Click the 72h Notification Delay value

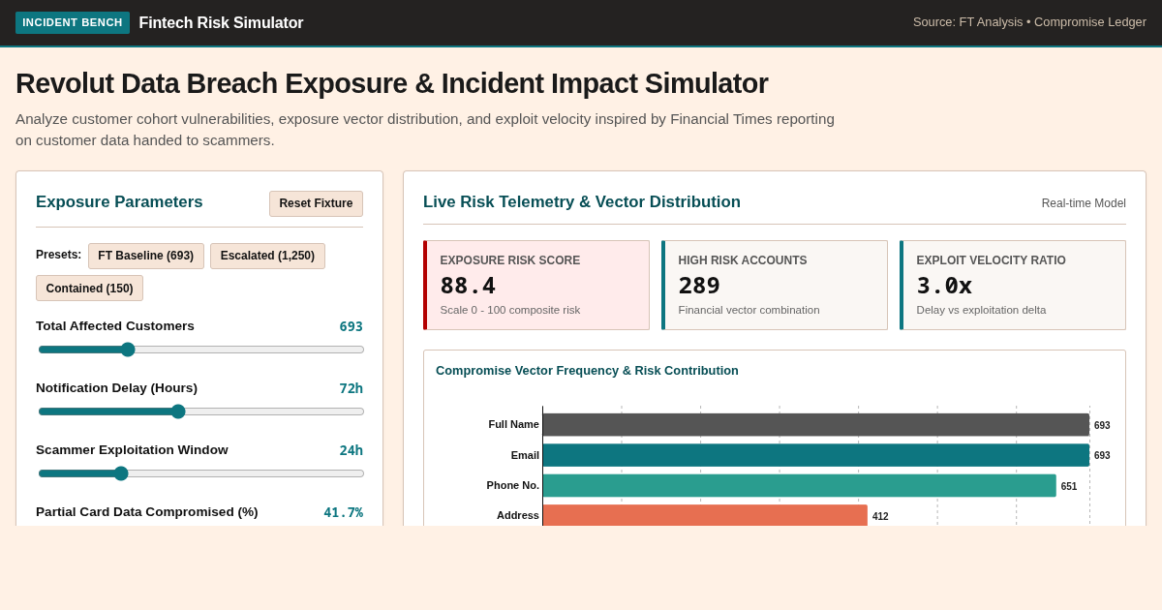[351, 388]
